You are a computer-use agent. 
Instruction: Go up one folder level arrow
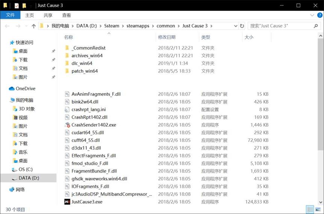tap(34, 26)
